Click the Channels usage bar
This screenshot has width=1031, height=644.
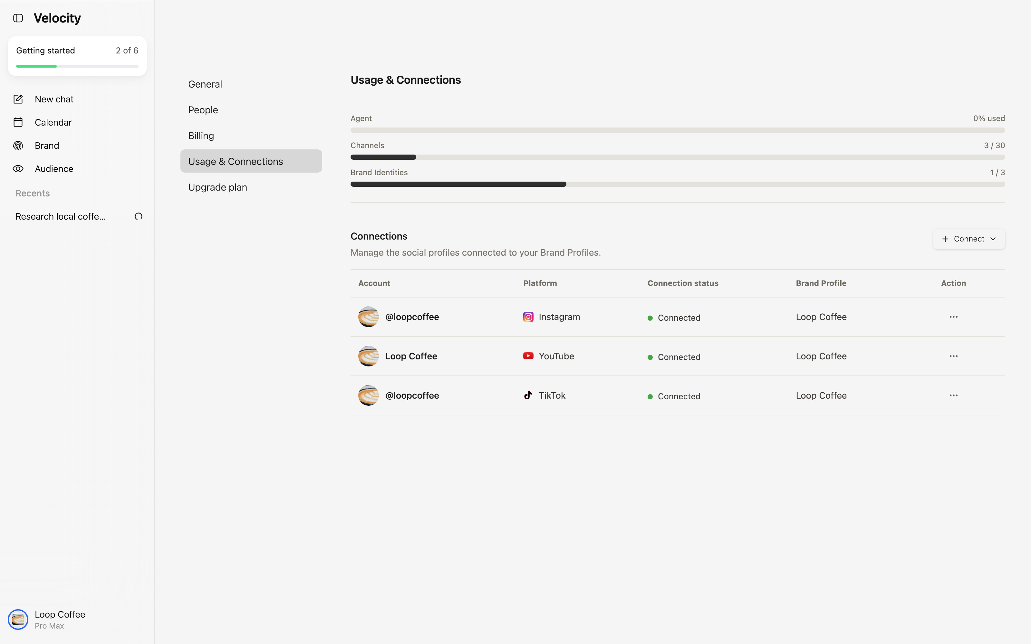(677, 157)
